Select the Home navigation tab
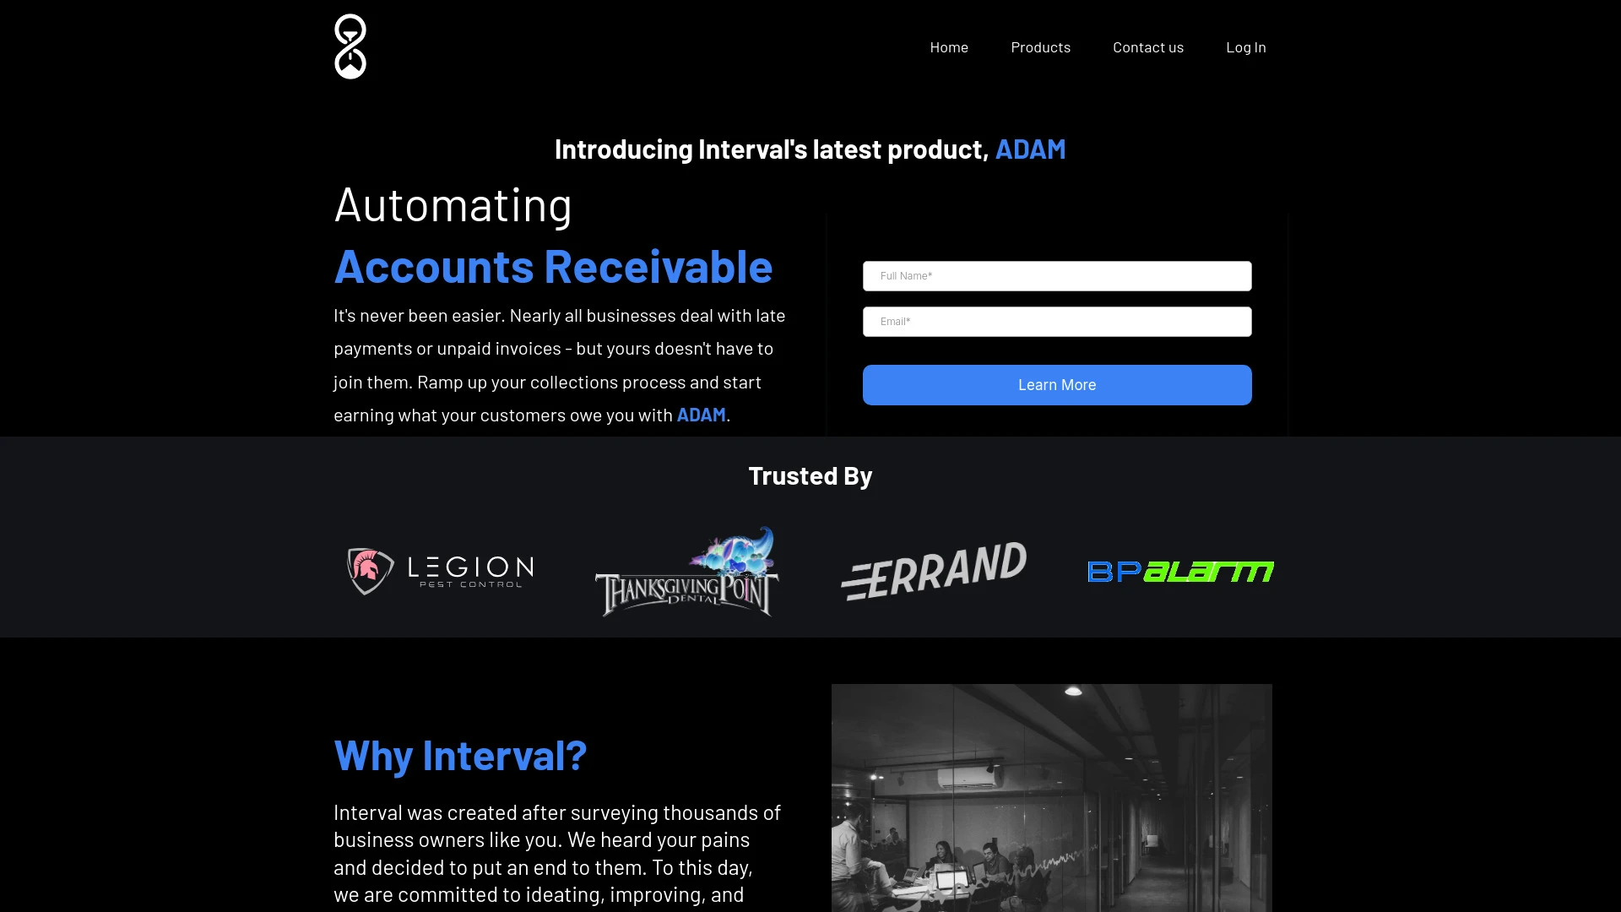The width and height of the screenshot is (1621, 912). [949, 46]
